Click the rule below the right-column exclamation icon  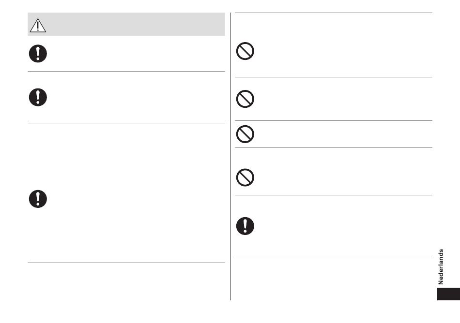tap(334, 257)
